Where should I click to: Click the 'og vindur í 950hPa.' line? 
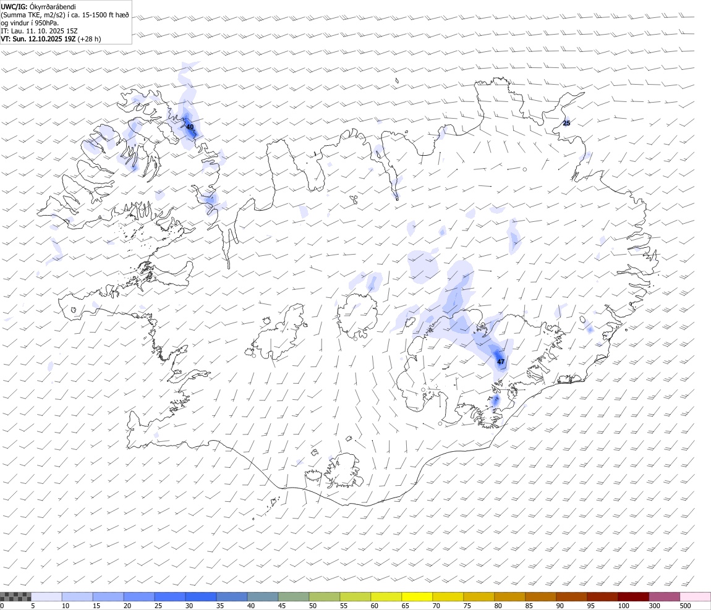pyautogui.click(x=30, y=23)
